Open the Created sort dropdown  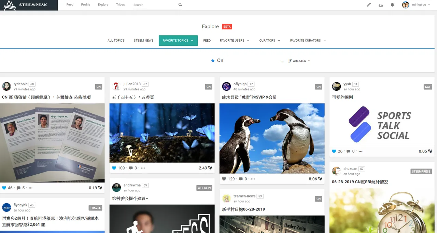pos(299,61)
